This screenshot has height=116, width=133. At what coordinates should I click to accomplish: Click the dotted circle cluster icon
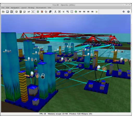tap(72, 12)
